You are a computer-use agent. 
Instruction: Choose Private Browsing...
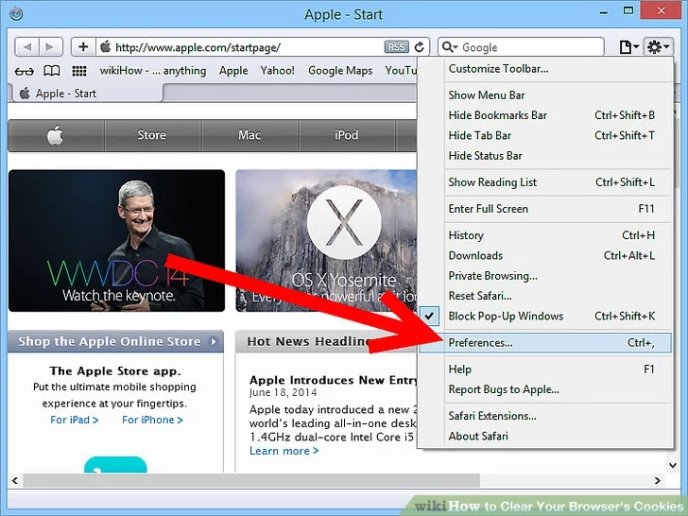545,276
